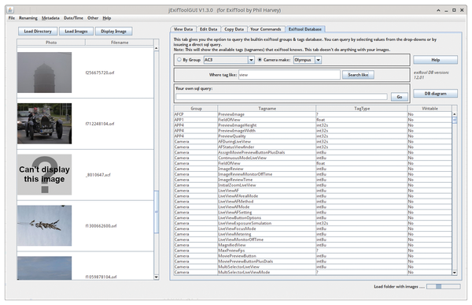Open the Metadata menu
472x305 pixels.
tap(50, 18)
